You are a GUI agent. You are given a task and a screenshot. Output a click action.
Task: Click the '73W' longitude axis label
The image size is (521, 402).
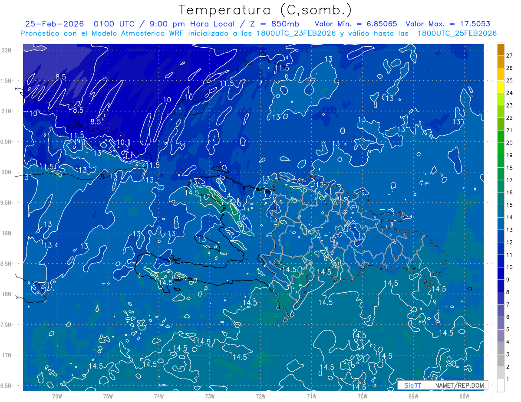click(210, 396)
